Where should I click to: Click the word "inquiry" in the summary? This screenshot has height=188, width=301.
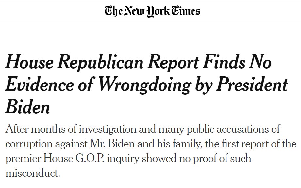click(123, 159)
